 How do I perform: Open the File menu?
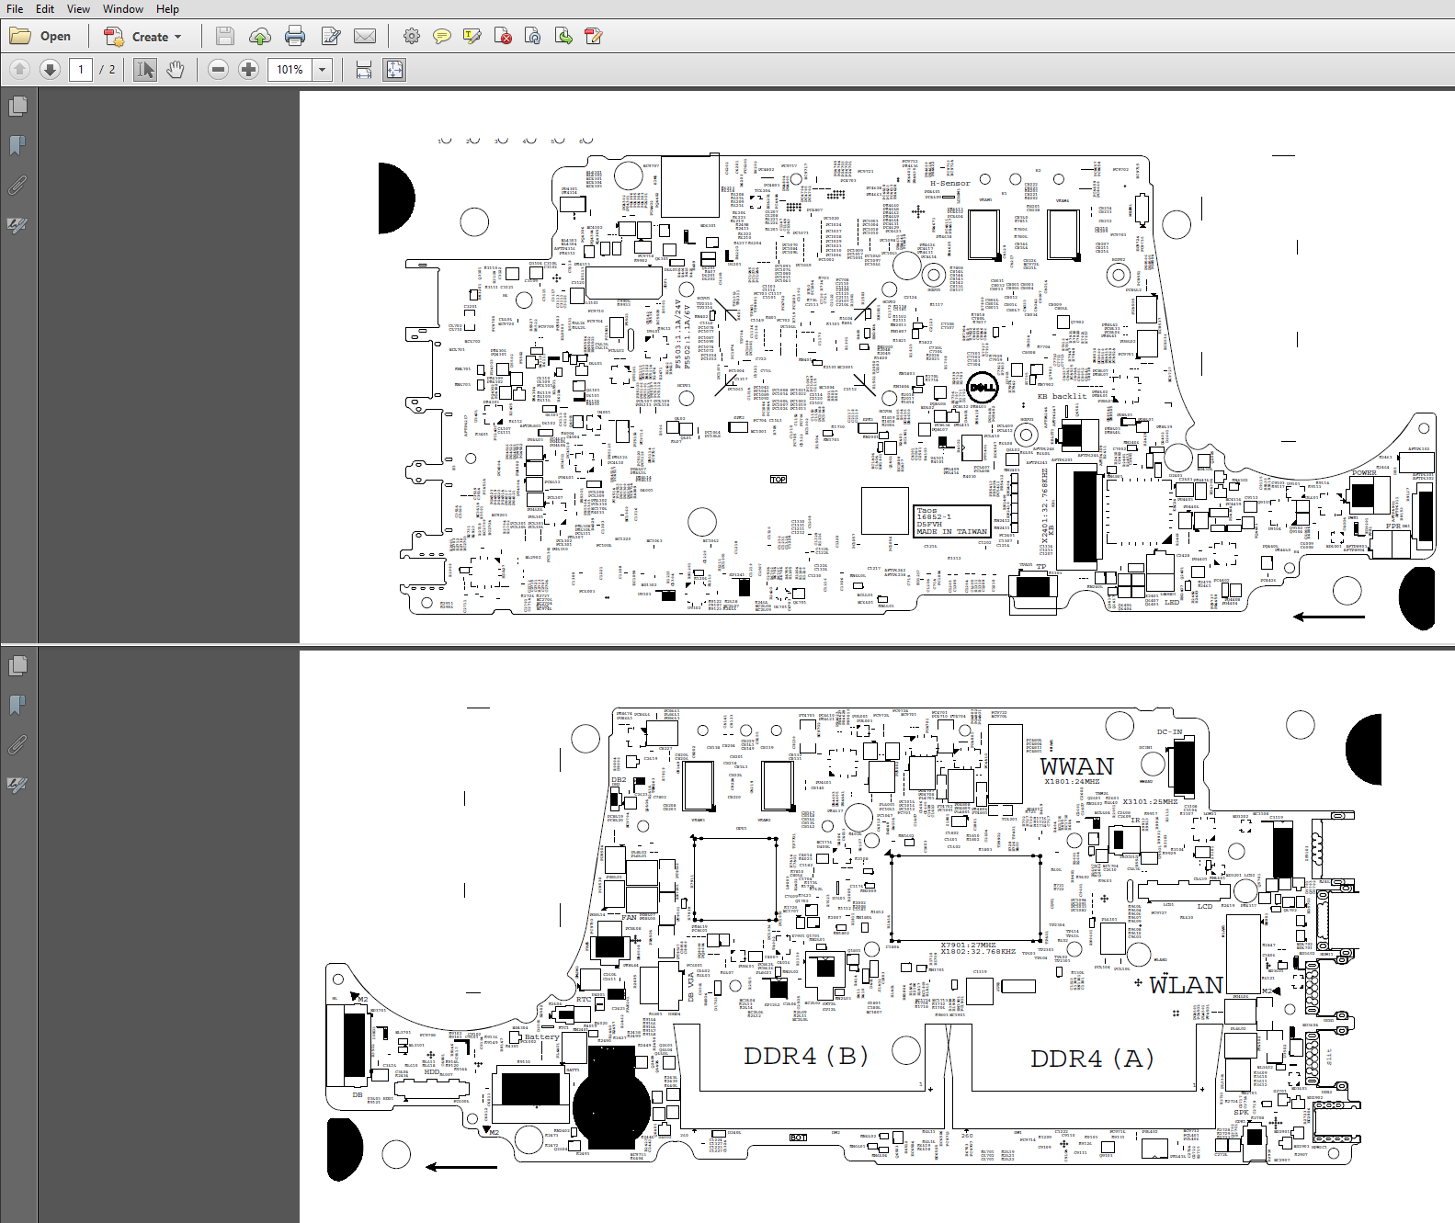pyautogui.click(x=15, y=9)
